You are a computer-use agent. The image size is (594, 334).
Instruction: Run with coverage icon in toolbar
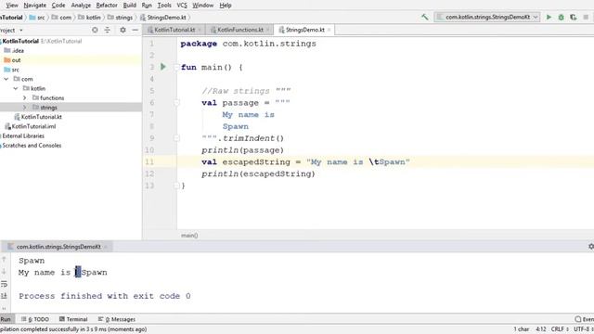[574, 17]
